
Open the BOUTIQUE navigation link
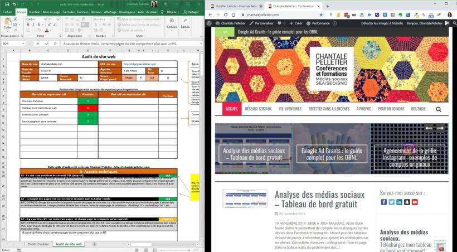pos(418,109)
